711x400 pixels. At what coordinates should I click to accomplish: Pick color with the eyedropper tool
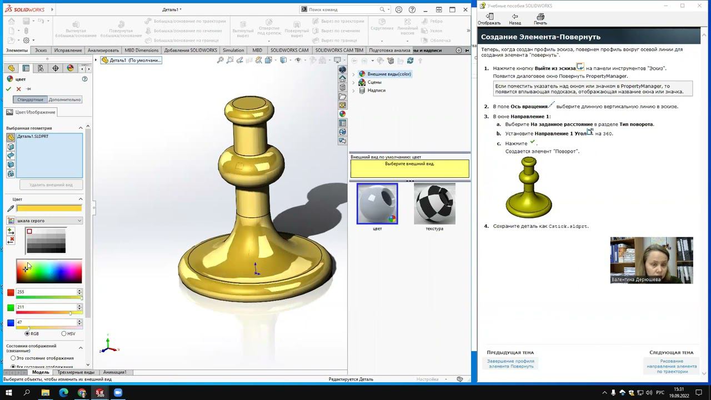[x=11, y=208]
